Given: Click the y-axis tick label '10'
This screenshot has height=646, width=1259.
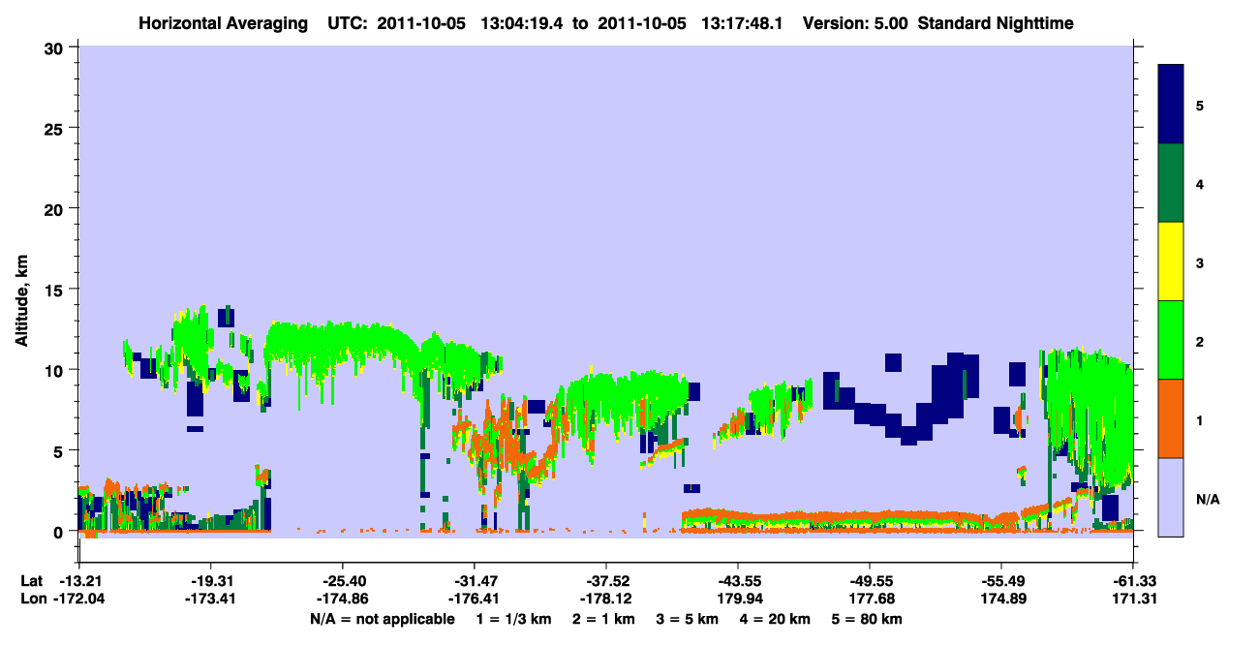Looking at the screenshot, I should 54,370.
